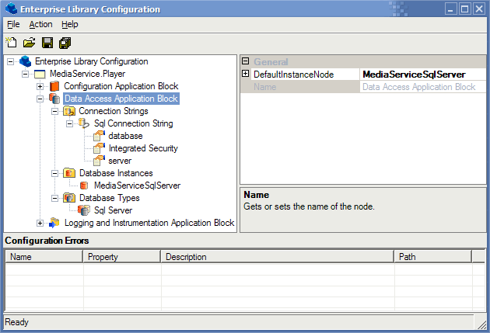Collapse the Enterprise Library Configuration root node

[10, 61]
